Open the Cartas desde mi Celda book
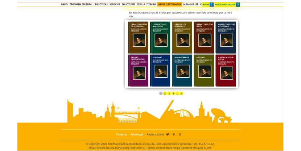 point(226,70)
